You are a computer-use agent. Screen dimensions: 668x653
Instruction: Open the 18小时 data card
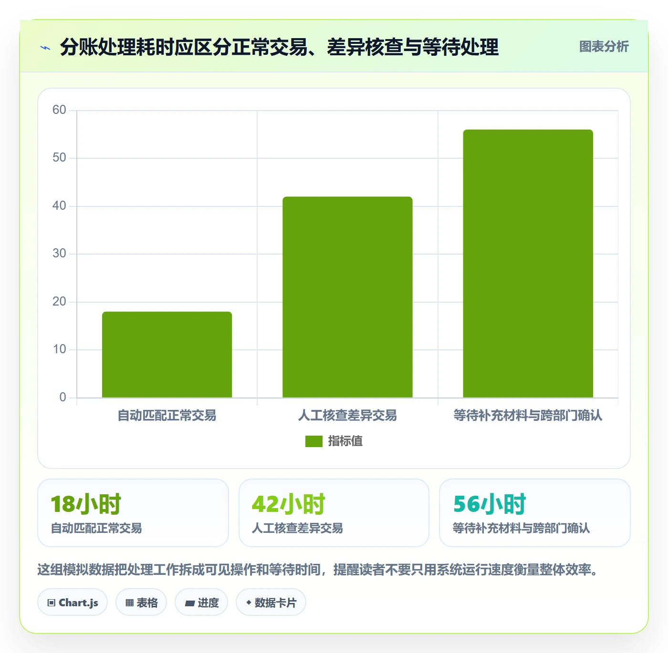[133, 513]
